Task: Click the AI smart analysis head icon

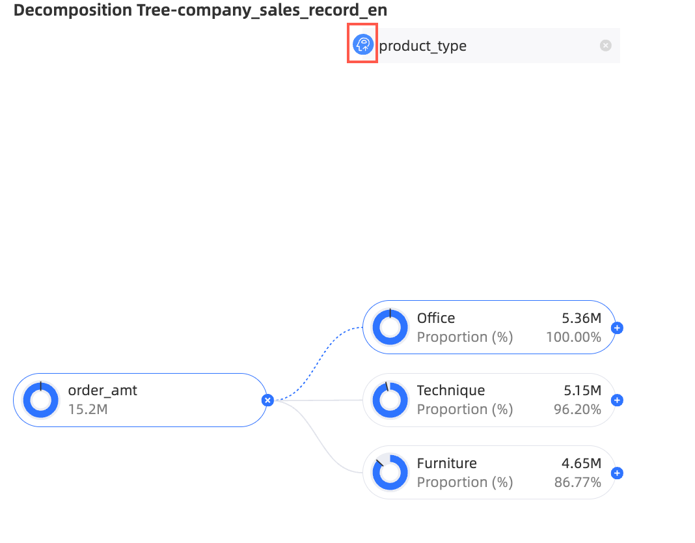Action: [x=362, y=44]
